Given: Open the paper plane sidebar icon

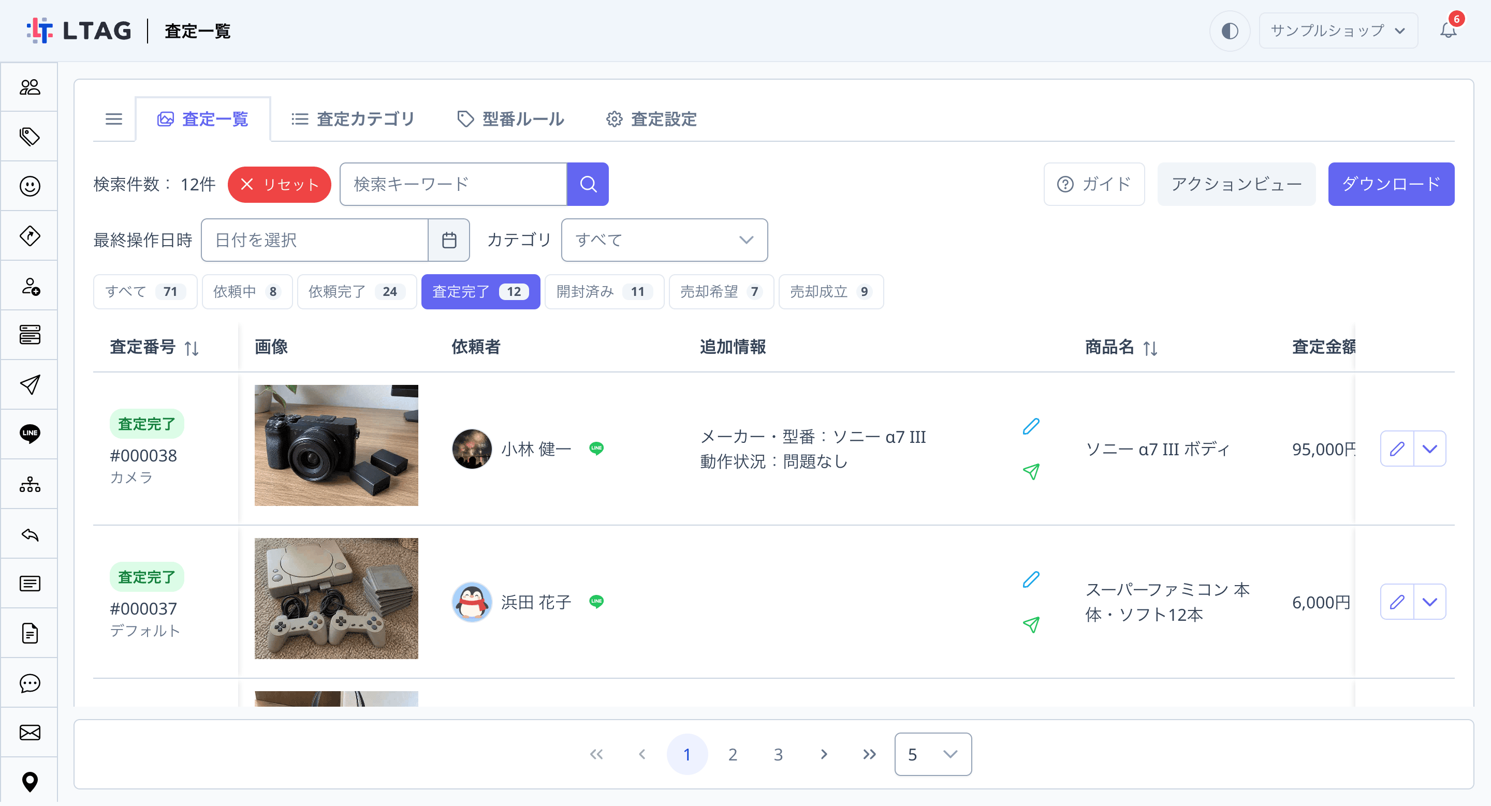Looking at the screenshot, I should tap(30, 384).
